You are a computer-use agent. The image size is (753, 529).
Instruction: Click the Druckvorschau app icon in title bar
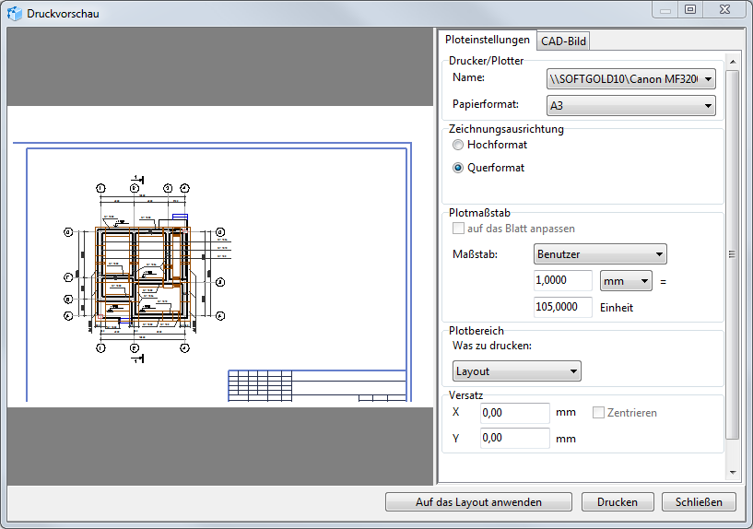[x=15, y=14]
